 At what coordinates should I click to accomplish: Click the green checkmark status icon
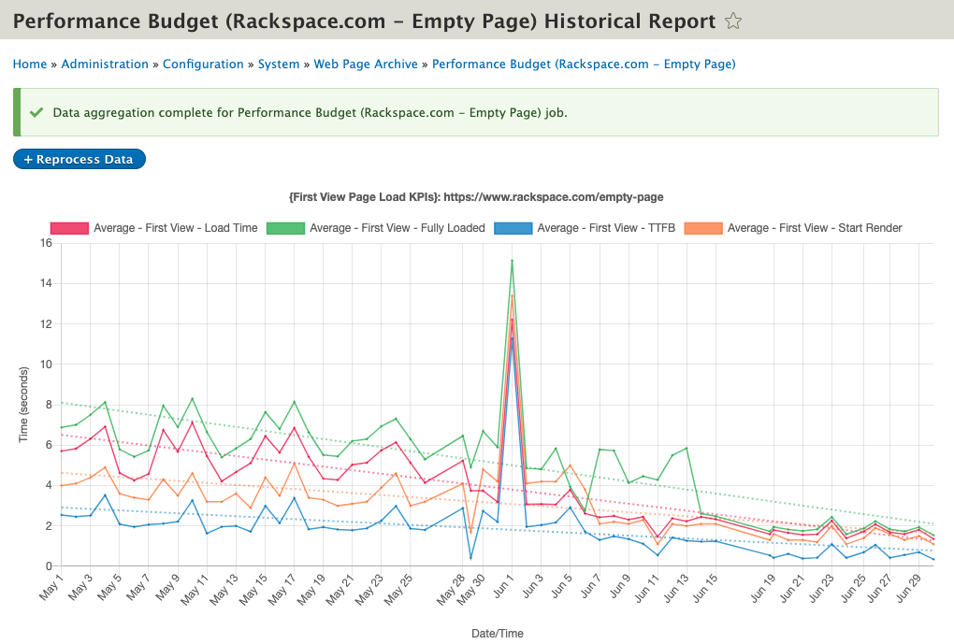[36, 112]
